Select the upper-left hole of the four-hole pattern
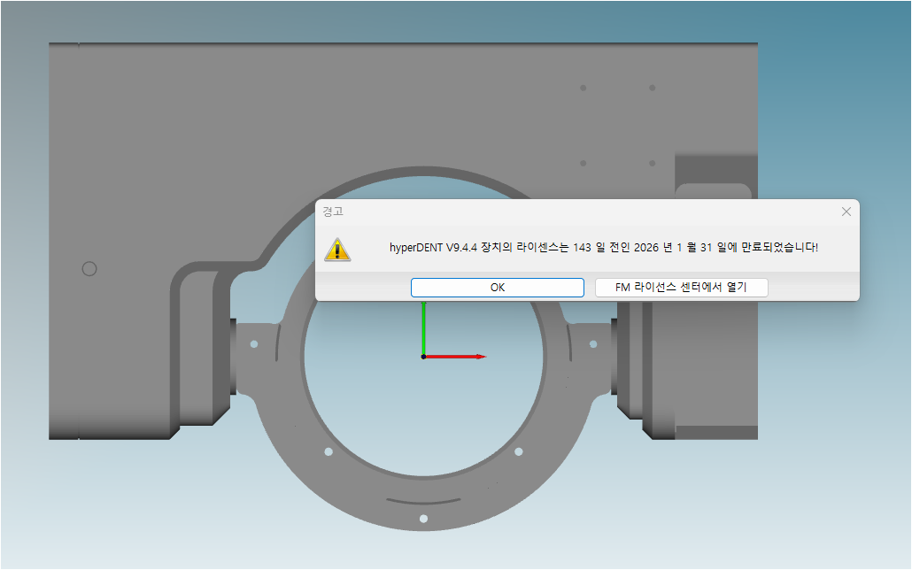This screenshot has height=570, width=912. 583,88
